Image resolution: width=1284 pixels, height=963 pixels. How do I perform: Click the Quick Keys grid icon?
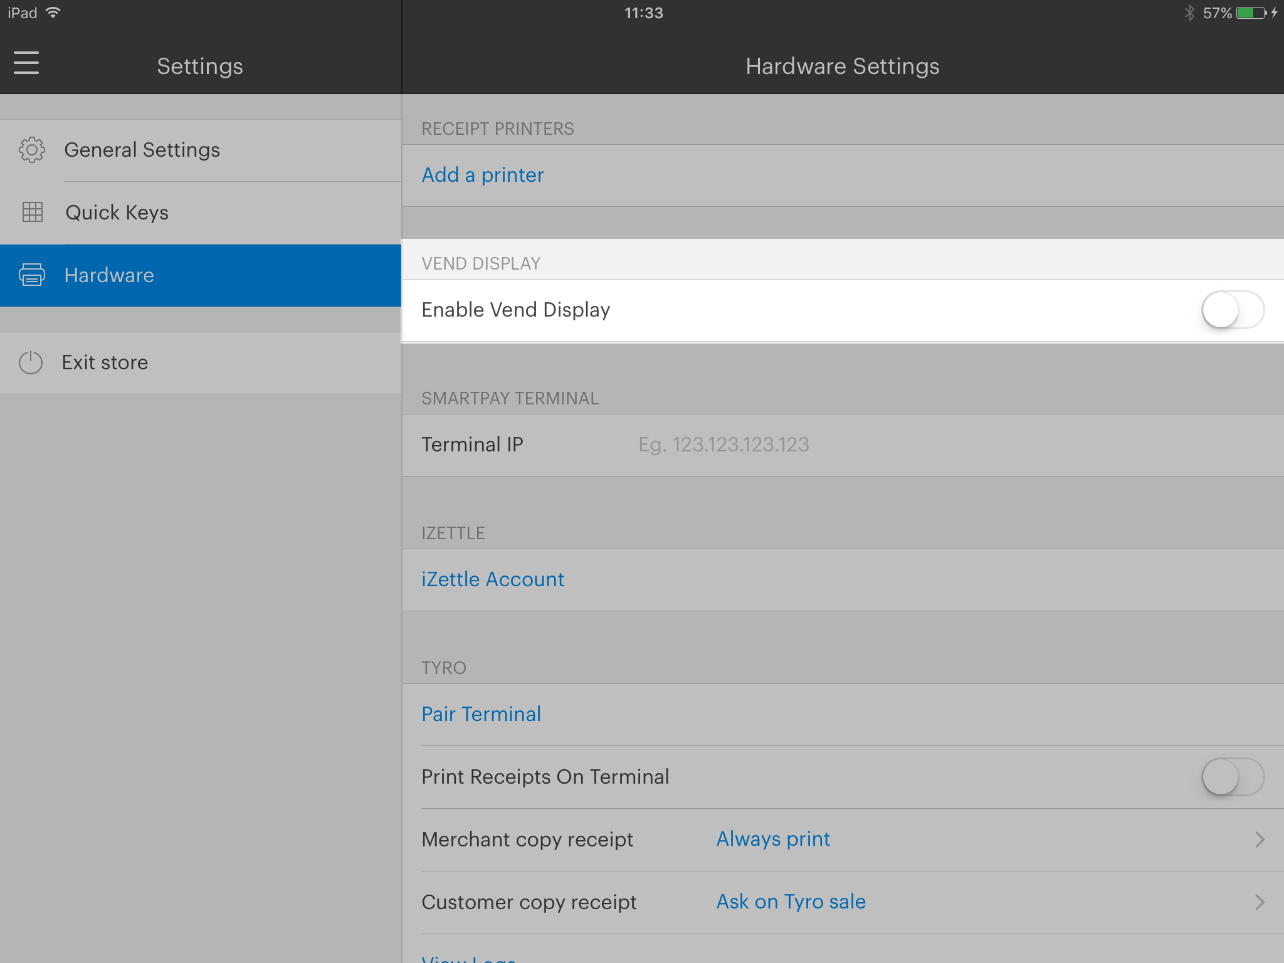tap(32, 212)
